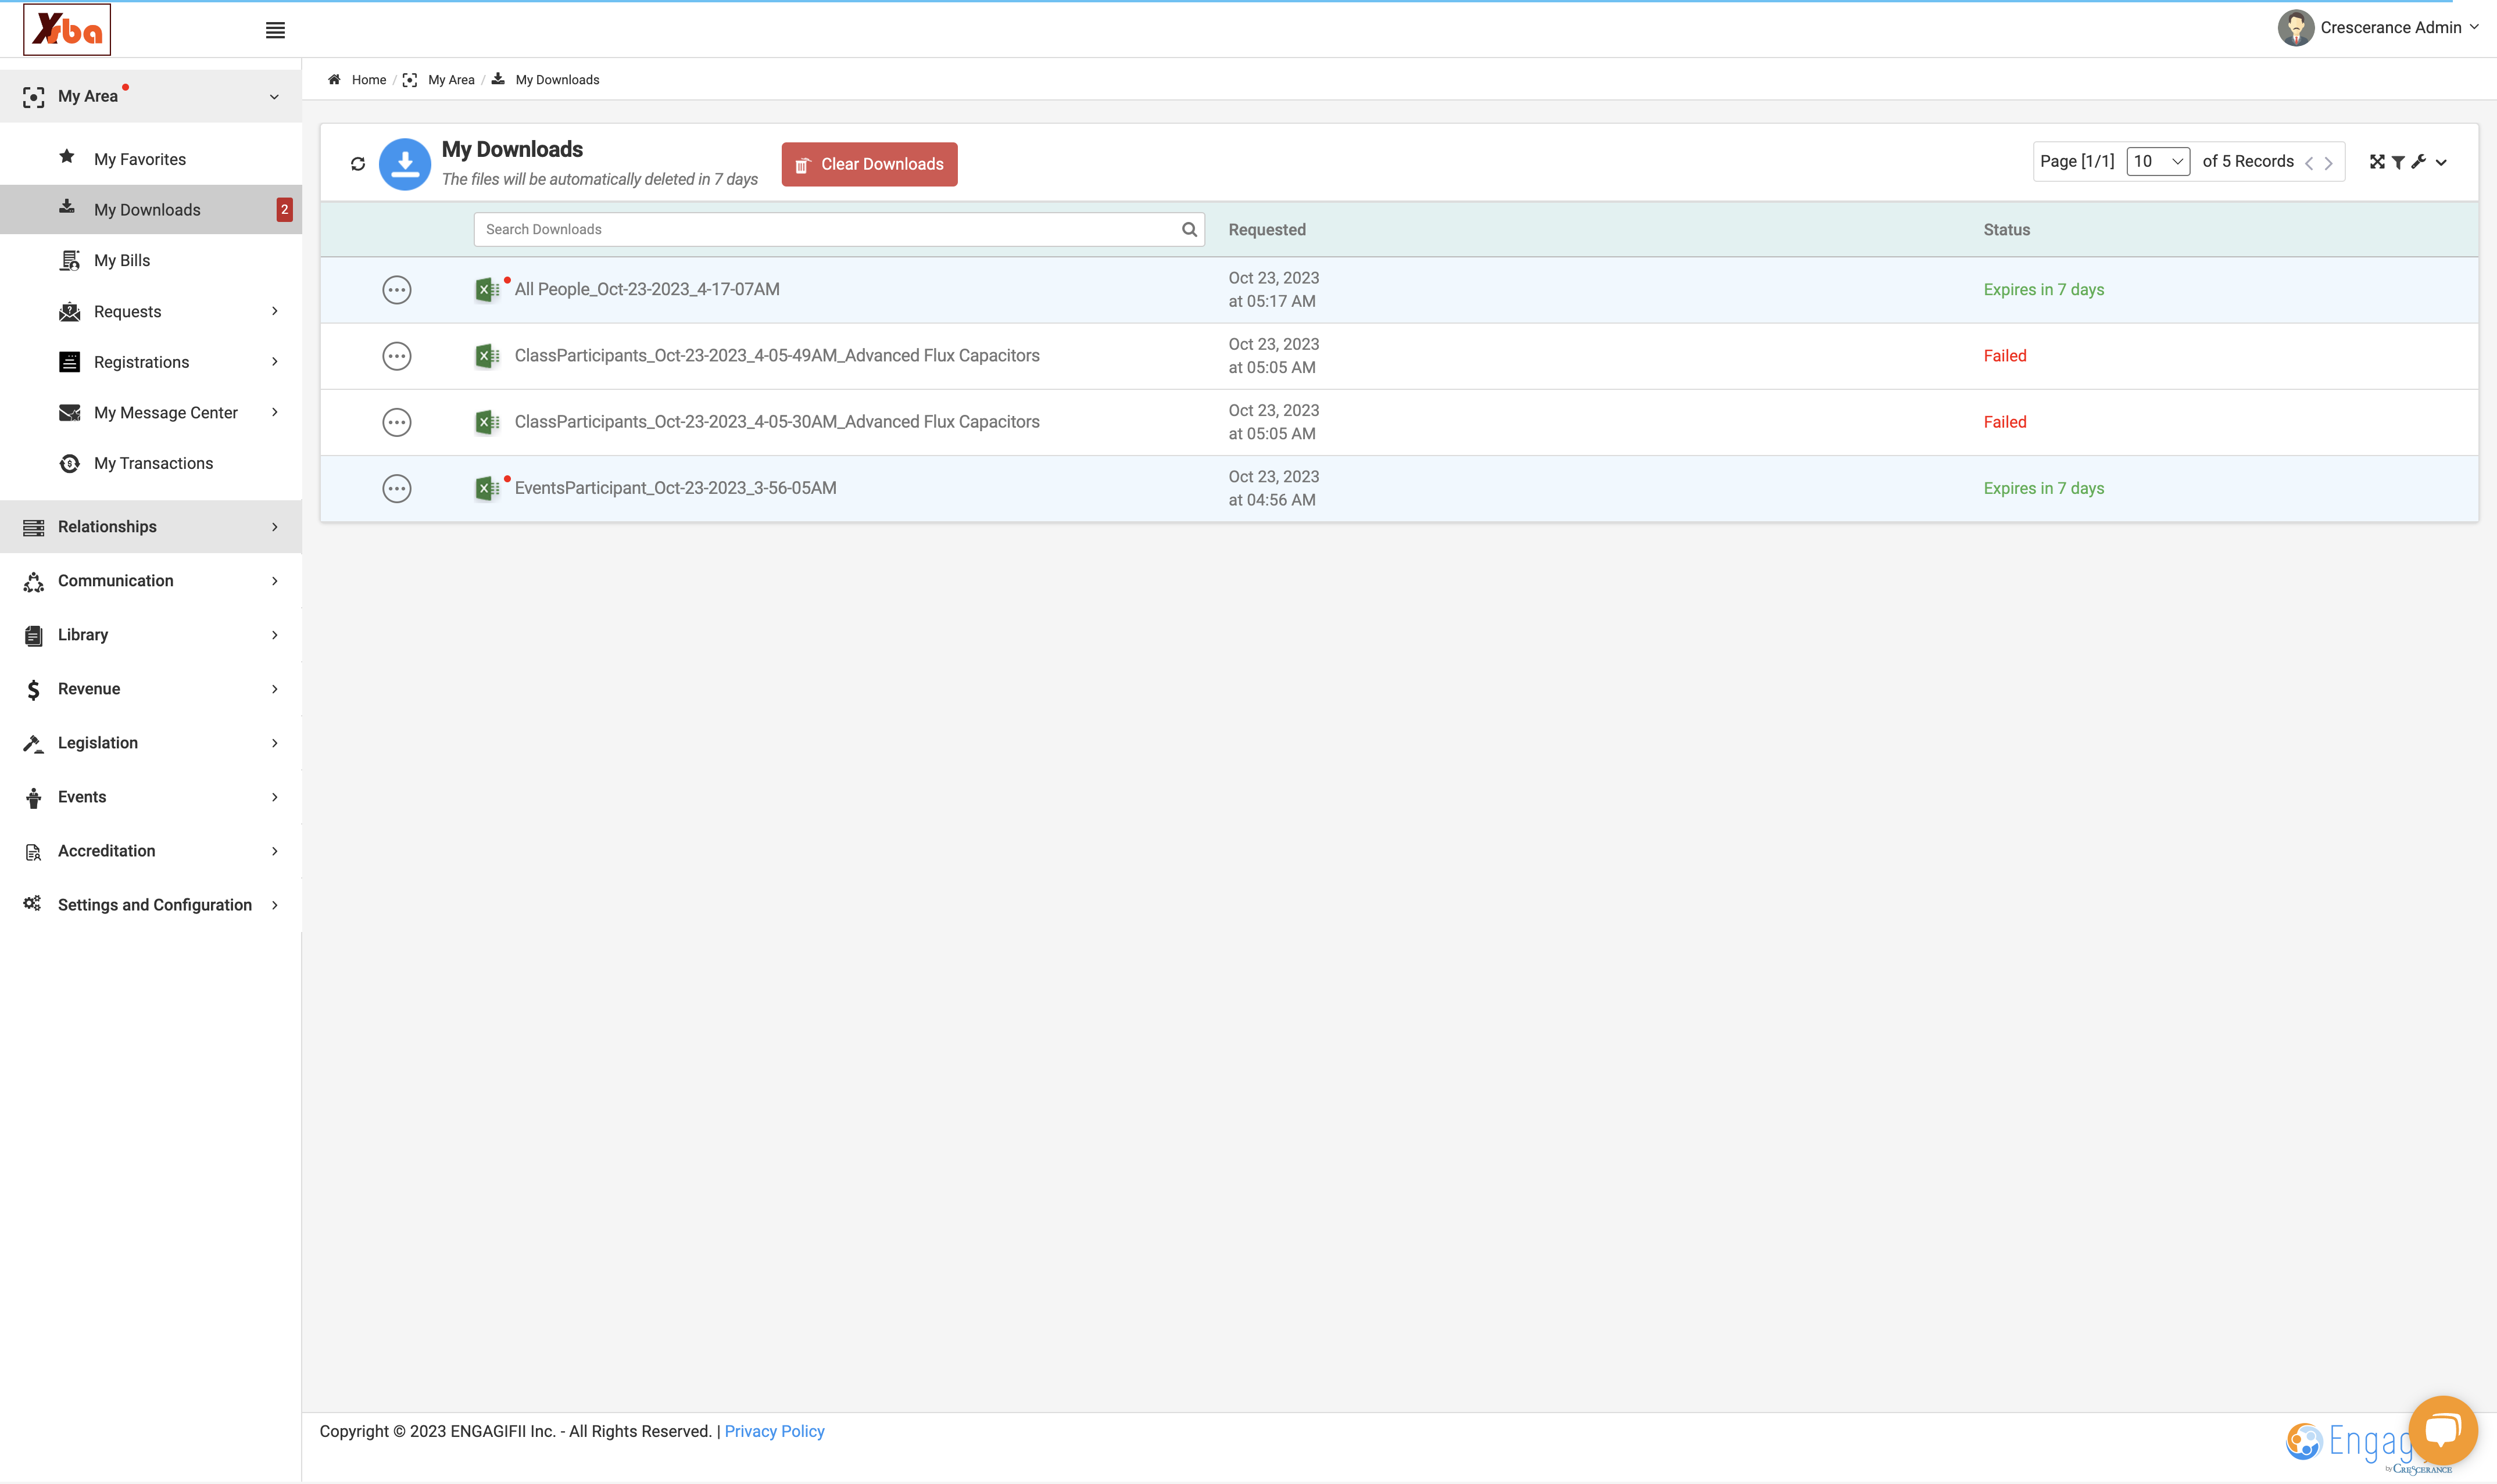Click the Clear Downloads button

click(x=869, y=164)
